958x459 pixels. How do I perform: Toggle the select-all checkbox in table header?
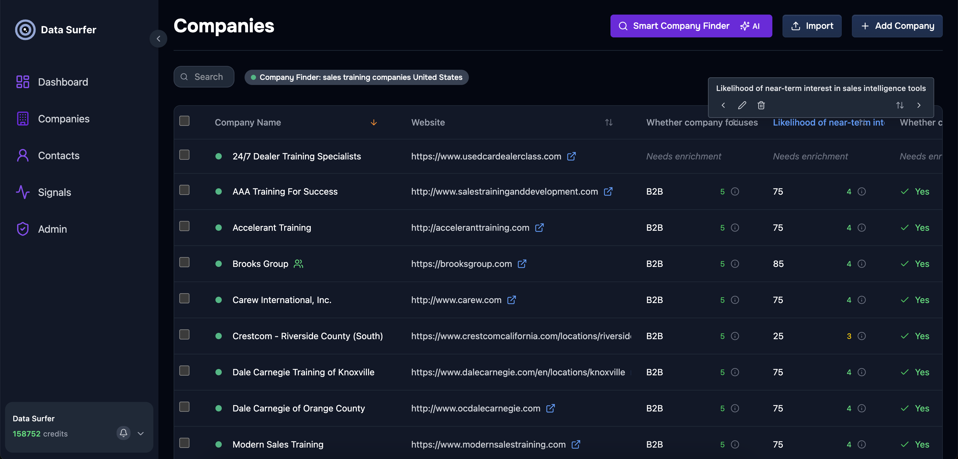tap(184, 121)
